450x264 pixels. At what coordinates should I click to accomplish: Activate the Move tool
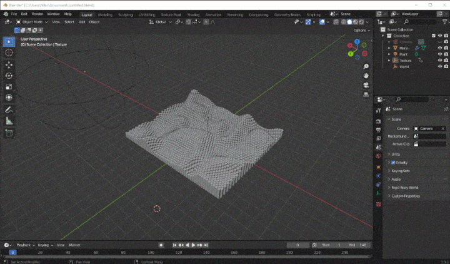tap(9, 64)
